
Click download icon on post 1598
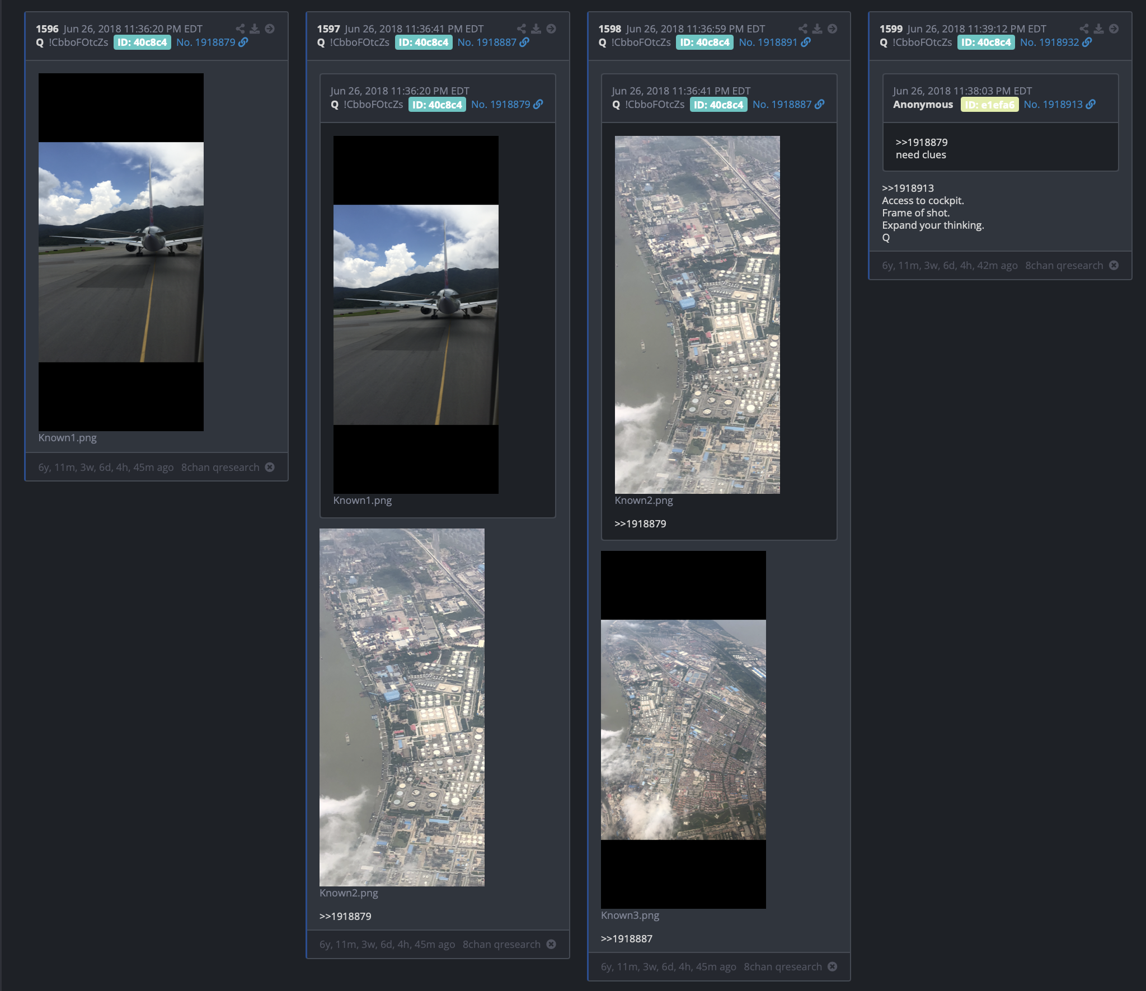click(x=818, y=29)
